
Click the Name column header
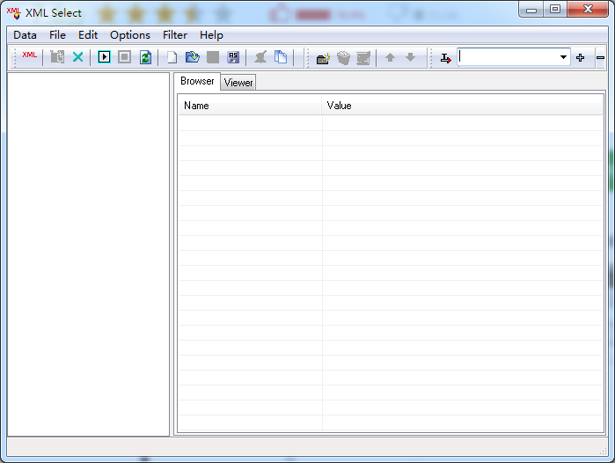[x=250, y=106]
